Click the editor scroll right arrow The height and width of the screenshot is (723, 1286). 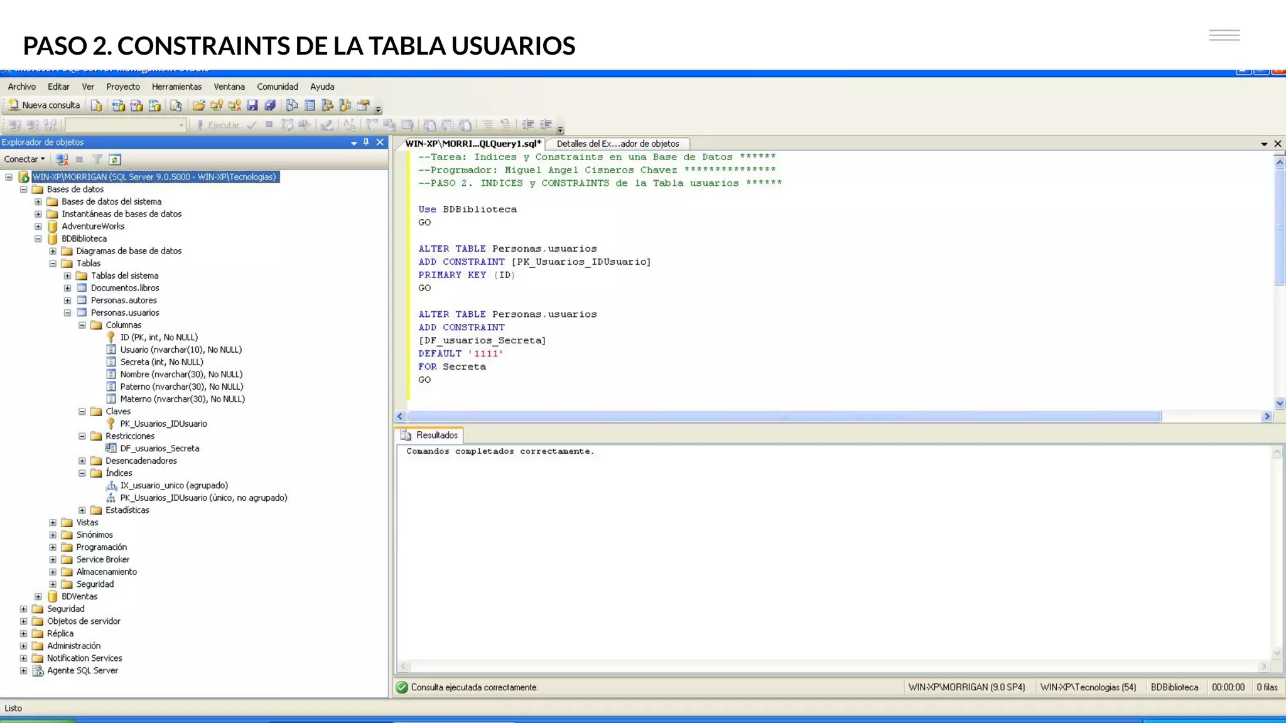click(1267, 416)
